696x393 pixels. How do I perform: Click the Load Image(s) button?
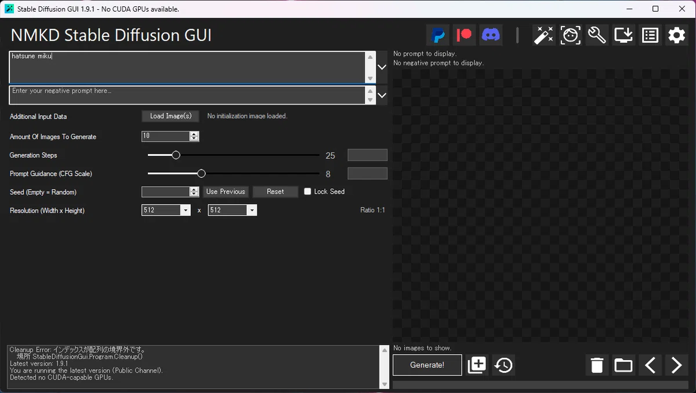171,116
